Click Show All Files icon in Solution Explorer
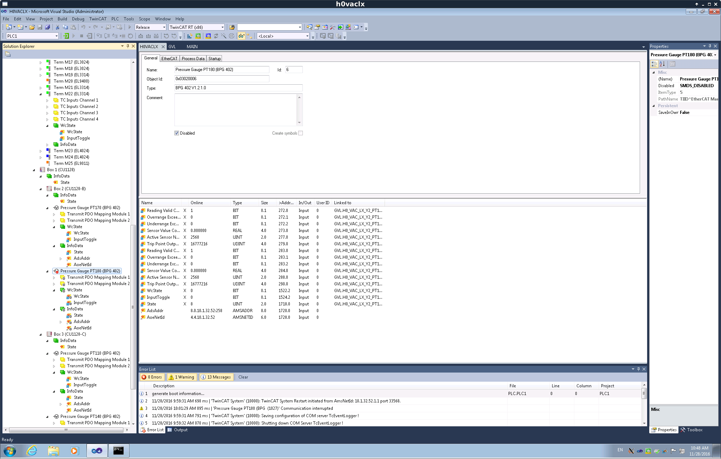 [8, 54]
